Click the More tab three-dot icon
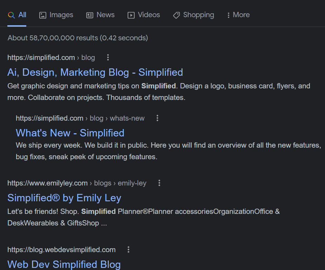The height and width of the screenshot is (270, 325). coord(229,15)
